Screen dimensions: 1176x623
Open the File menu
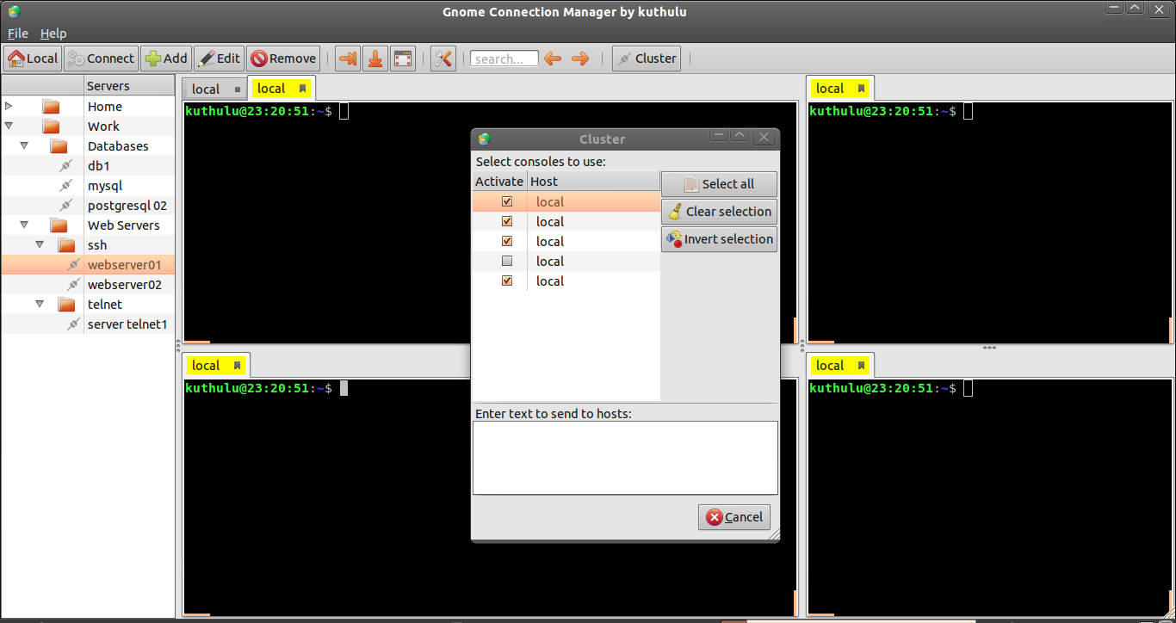pos(17,33)
